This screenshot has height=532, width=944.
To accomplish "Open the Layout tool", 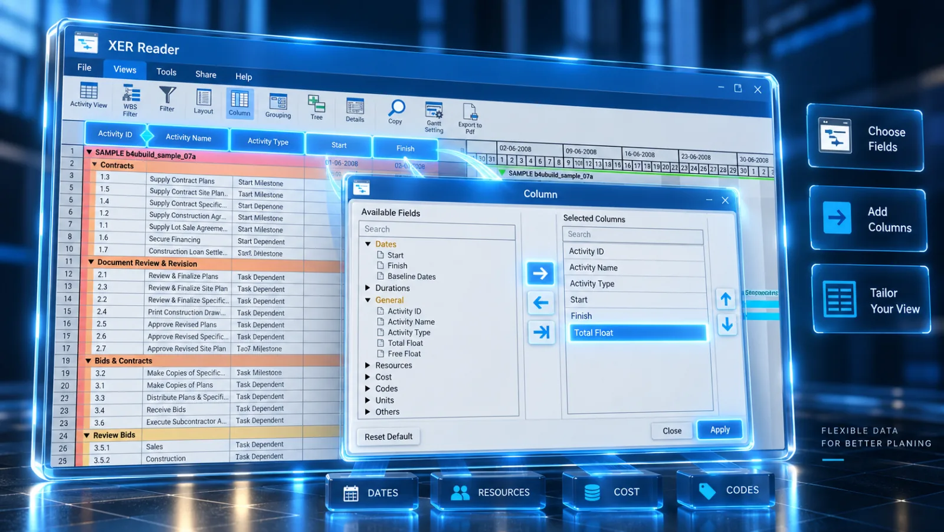I will [204, 97].
